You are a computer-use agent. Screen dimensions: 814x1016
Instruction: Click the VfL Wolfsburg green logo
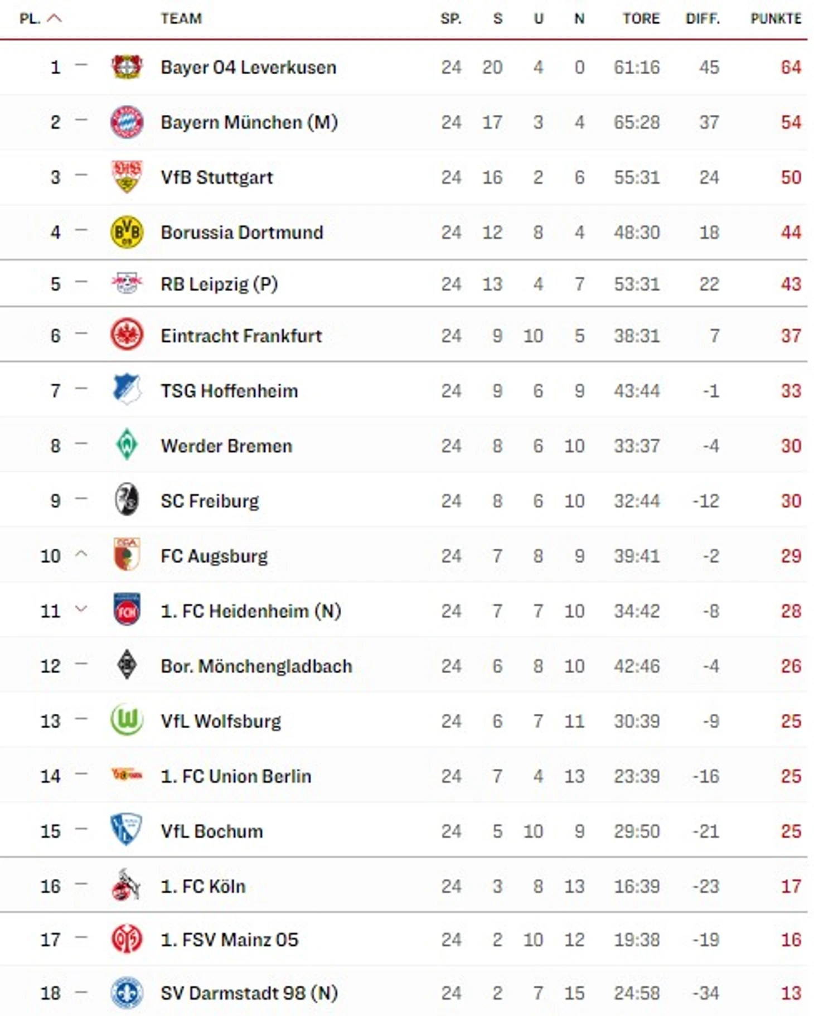tap(127, 720)
